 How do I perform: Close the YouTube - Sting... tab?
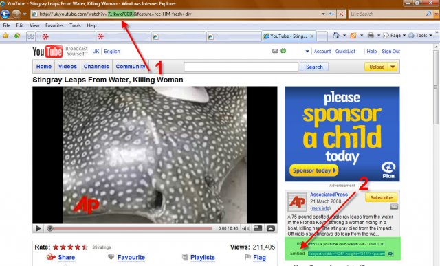[x=312, y=36]
